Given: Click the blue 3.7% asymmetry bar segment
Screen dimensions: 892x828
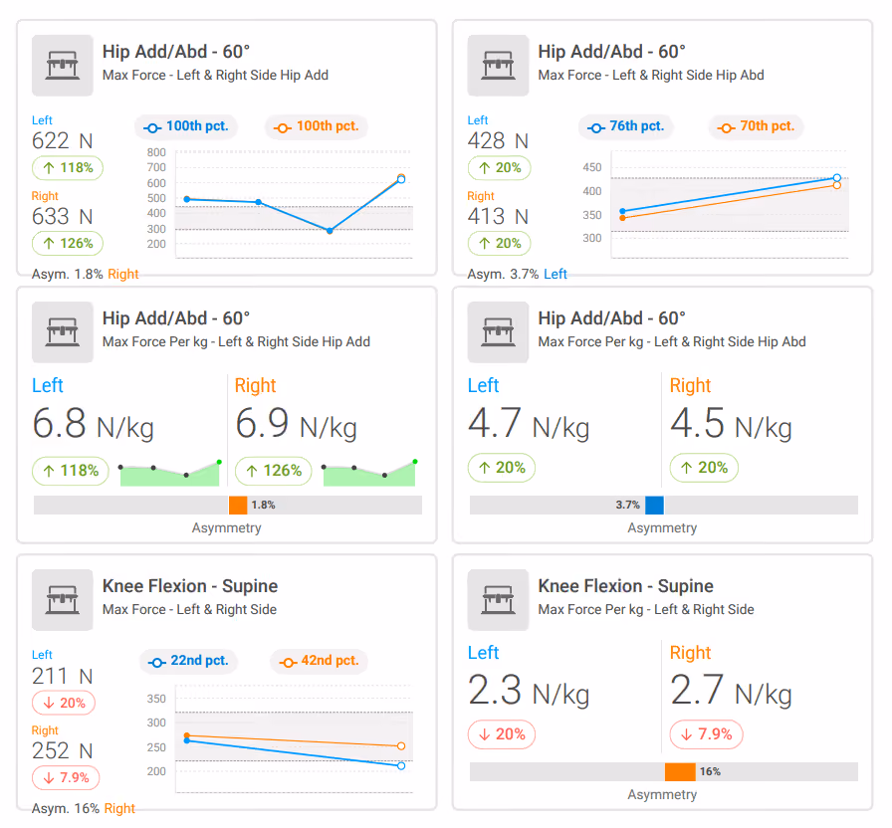Looking at the screenshot, I should [x=654, y=505].
